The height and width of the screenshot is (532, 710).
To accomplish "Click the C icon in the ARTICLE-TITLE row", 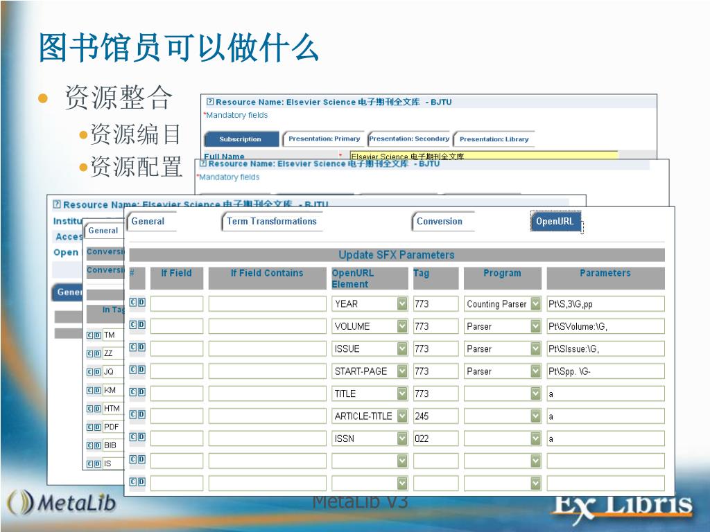I will pos(133,414).
